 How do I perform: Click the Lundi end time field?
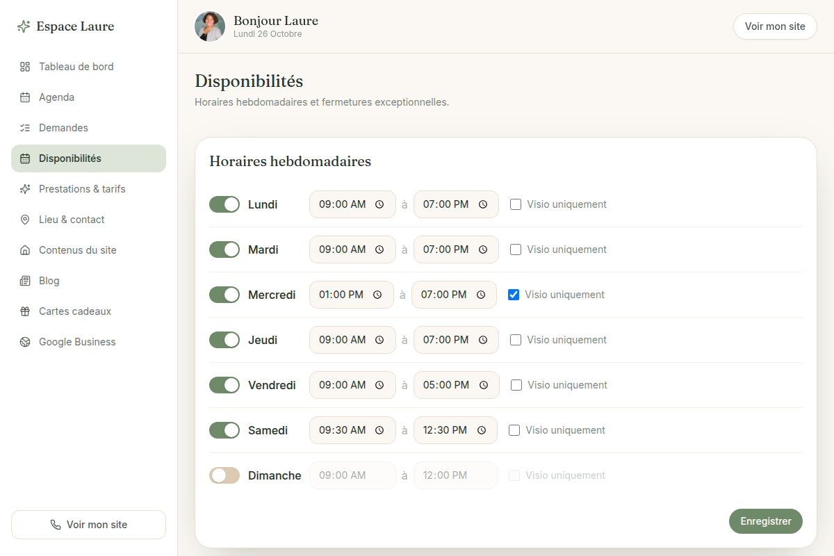click(x=456, y=204)
